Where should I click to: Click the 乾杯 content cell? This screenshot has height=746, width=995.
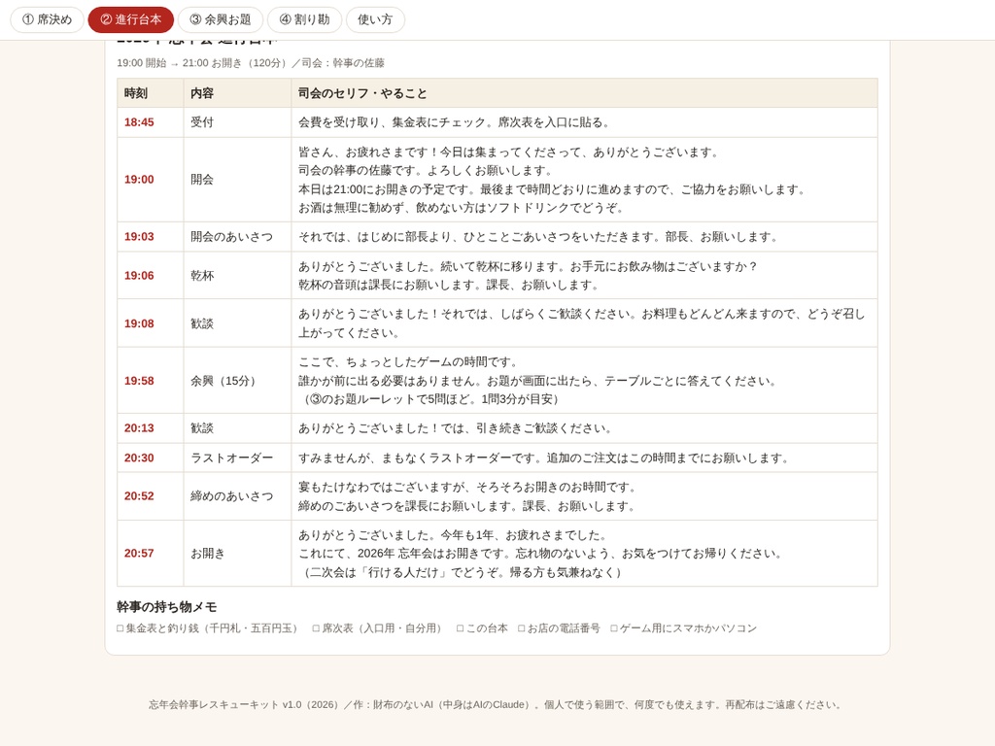(237, 275)
